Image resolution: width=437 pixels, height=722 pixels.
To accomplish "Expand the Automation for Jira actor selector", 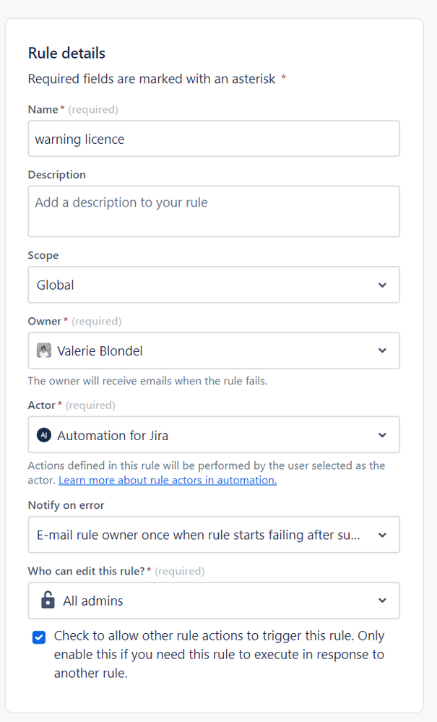I will [x=202, y=435].
